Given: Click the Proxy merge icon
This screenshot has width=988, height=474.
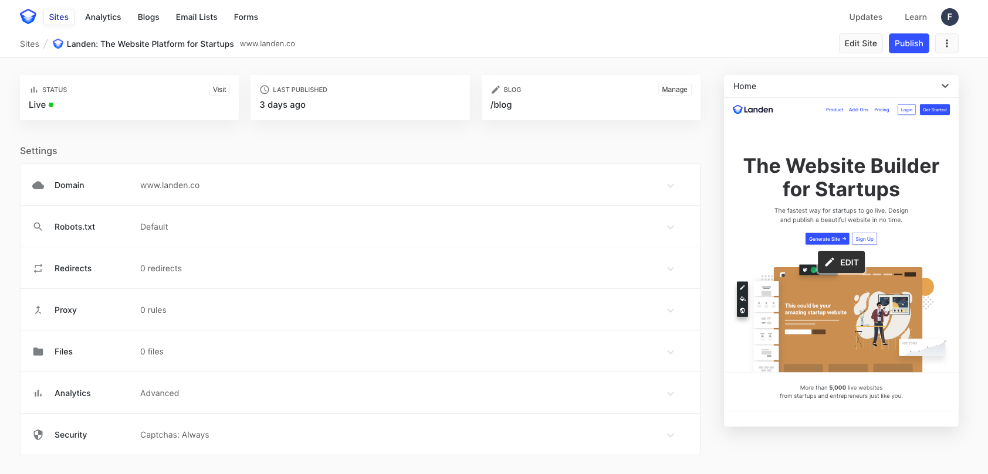Looking at the screenshot, I should [38, 310].
